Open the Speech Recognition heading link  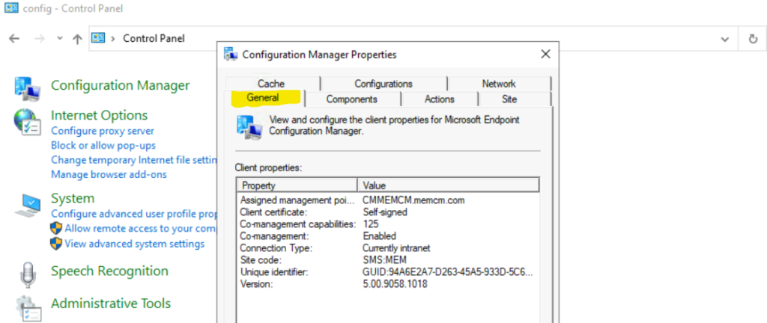tap(109, 271)
